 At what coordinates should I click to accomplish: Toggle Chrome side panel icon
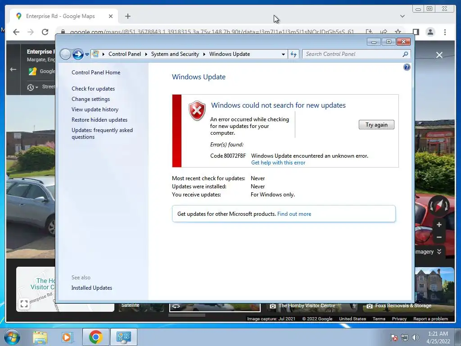click(416, 32)
